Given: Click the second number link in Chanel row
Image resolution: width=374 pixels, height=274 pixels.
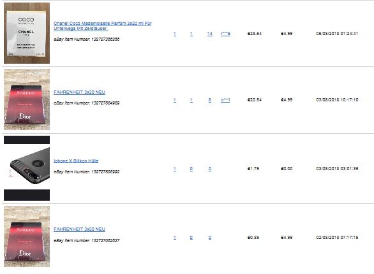Looking at the screenshot, I should (191, 34).
